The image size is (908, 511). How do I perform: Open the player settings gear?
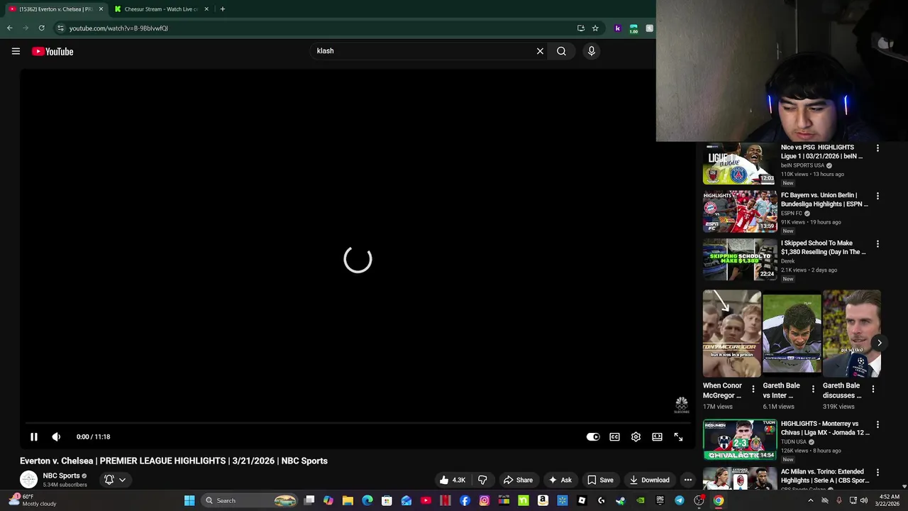pos(636,436)
